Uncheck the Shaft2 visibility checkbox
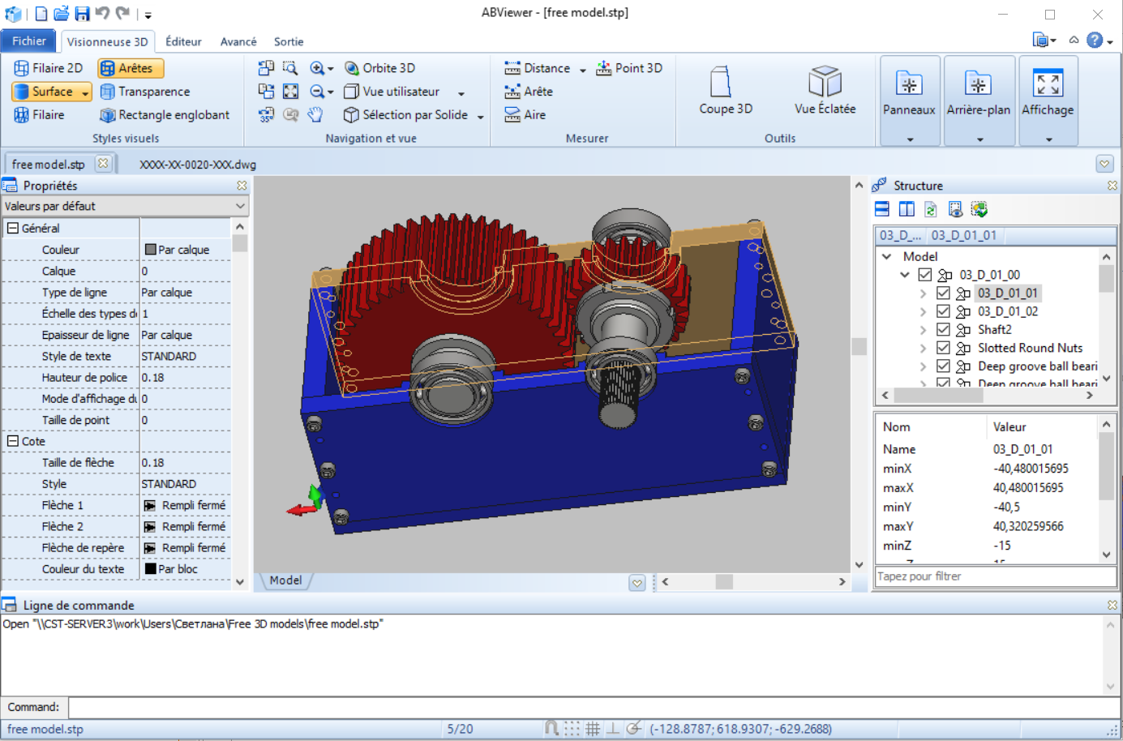This screenshot has width=1123, height=741. (943, 329)
